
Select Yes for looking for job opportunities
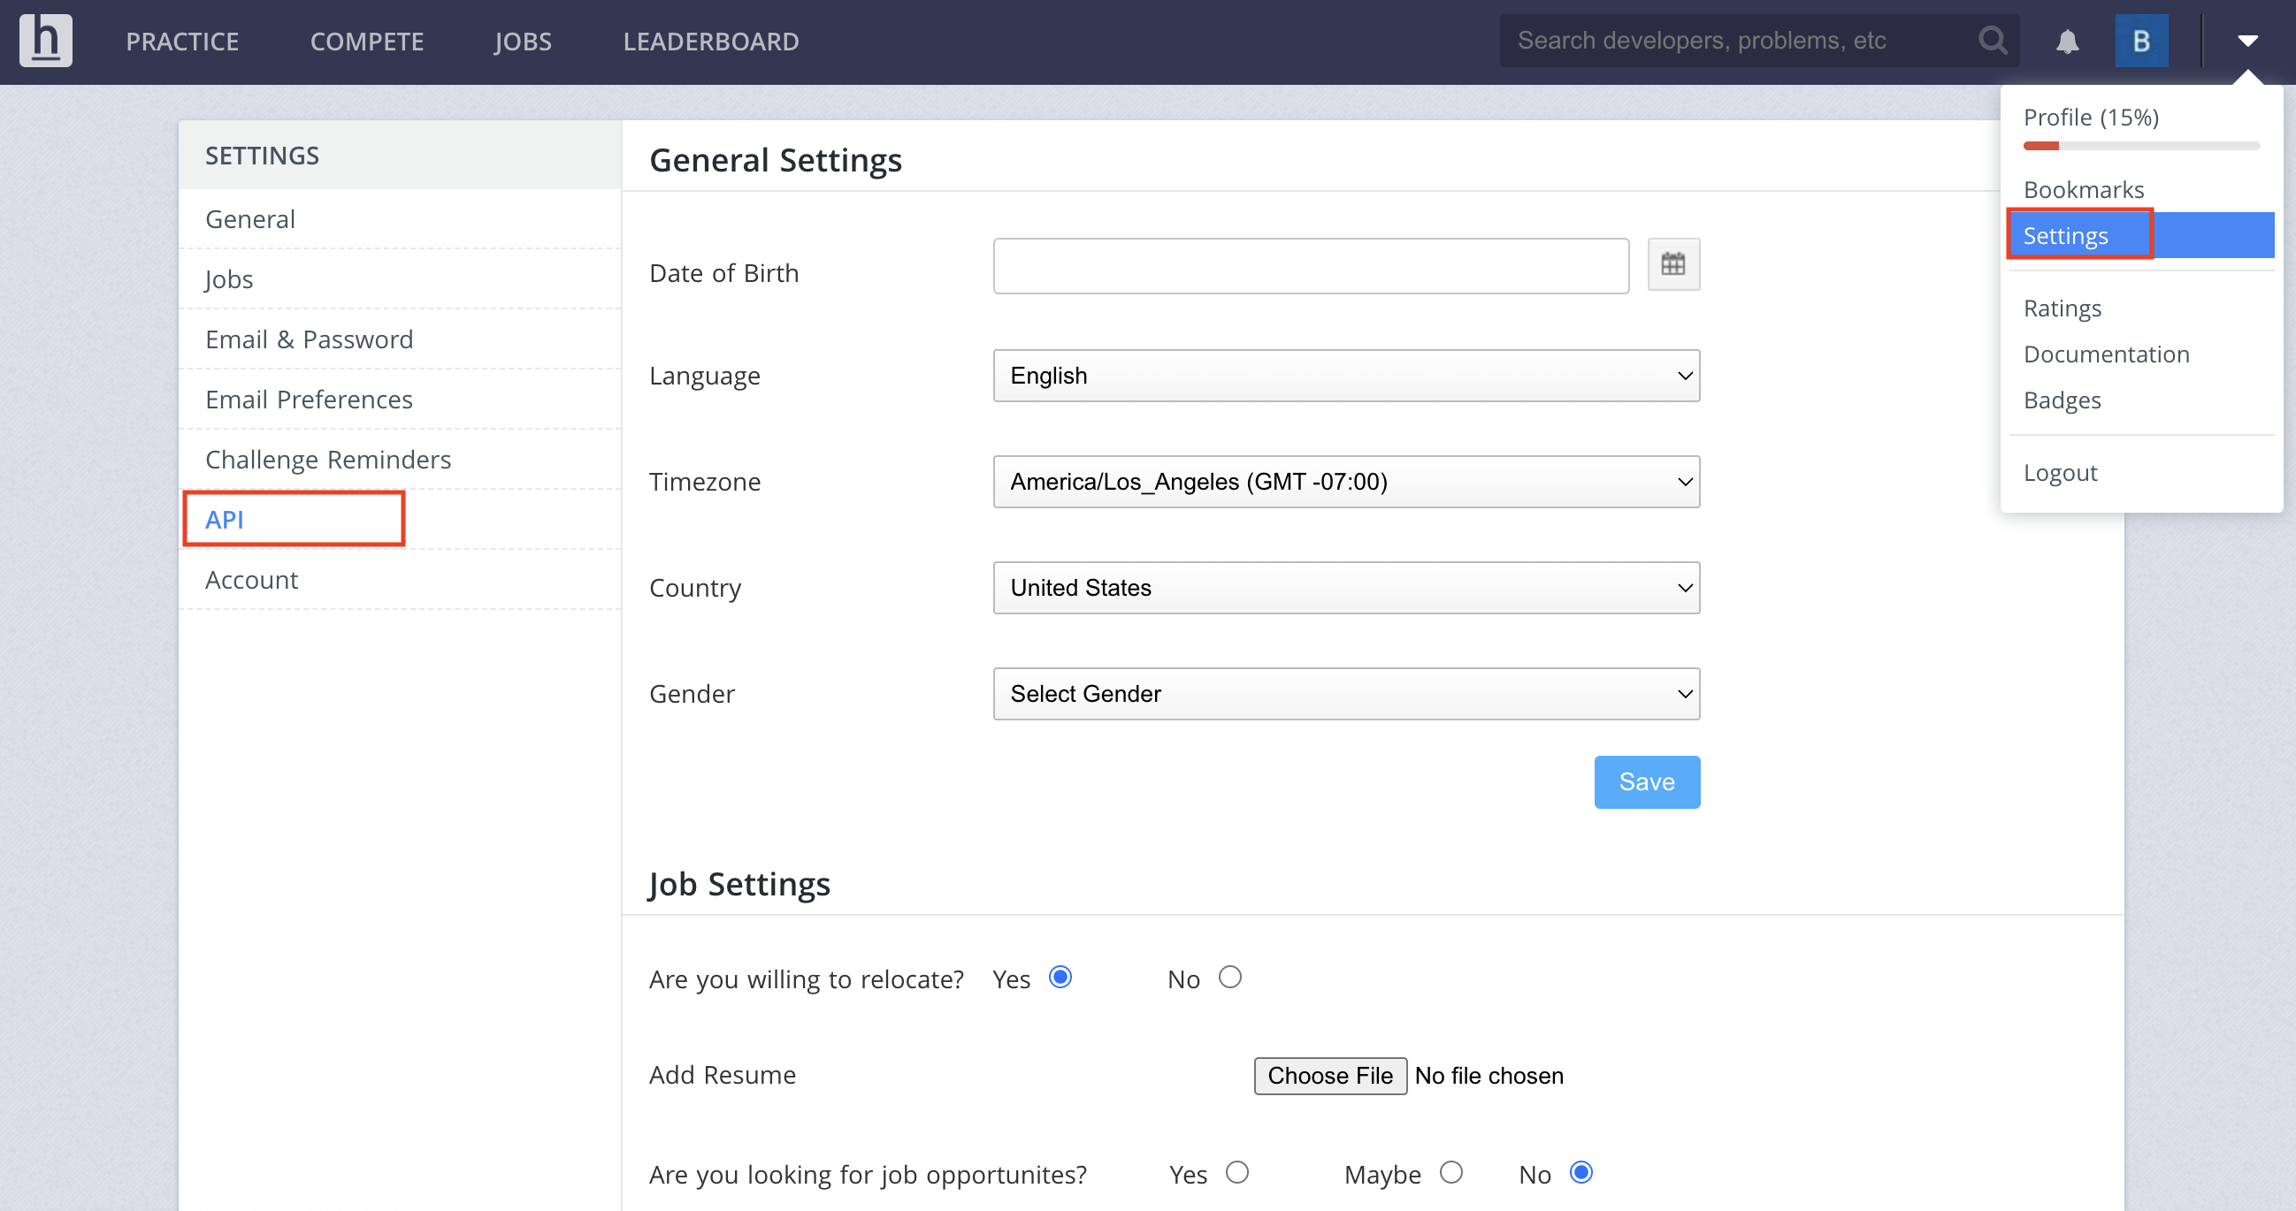(1236, 1173)
